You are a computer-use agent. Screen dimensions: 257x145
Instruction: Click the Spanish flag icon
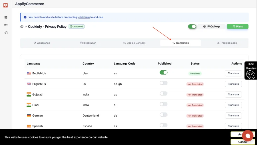tap(29, 126)
